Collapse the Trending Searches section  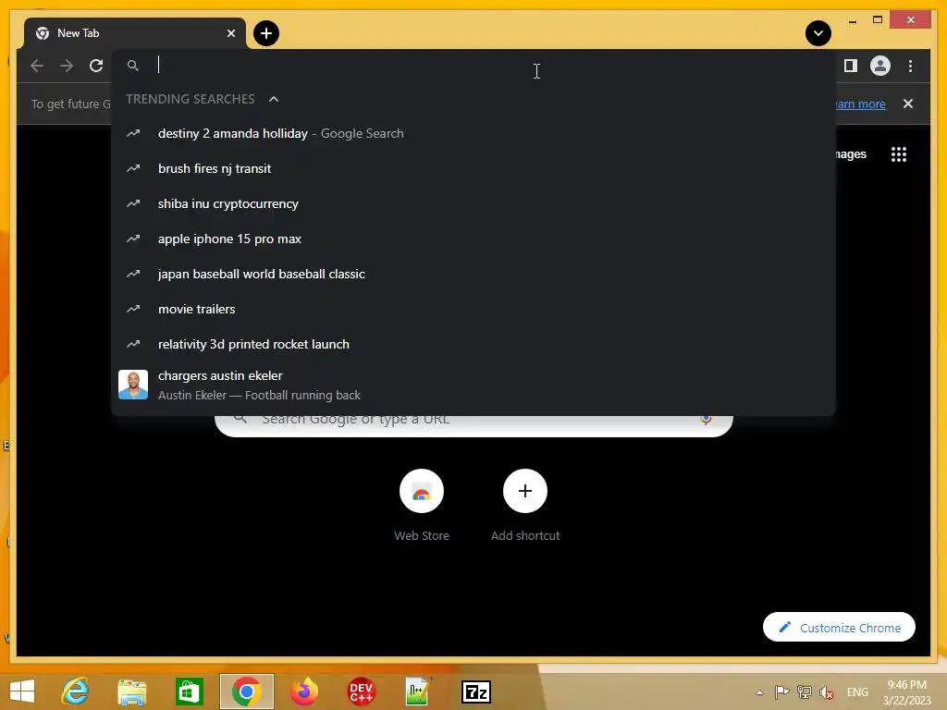274,99
